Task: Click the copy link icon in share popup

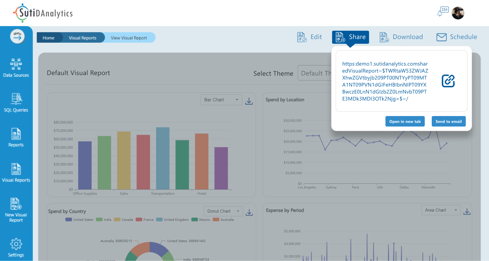Action: click(448, 81)
